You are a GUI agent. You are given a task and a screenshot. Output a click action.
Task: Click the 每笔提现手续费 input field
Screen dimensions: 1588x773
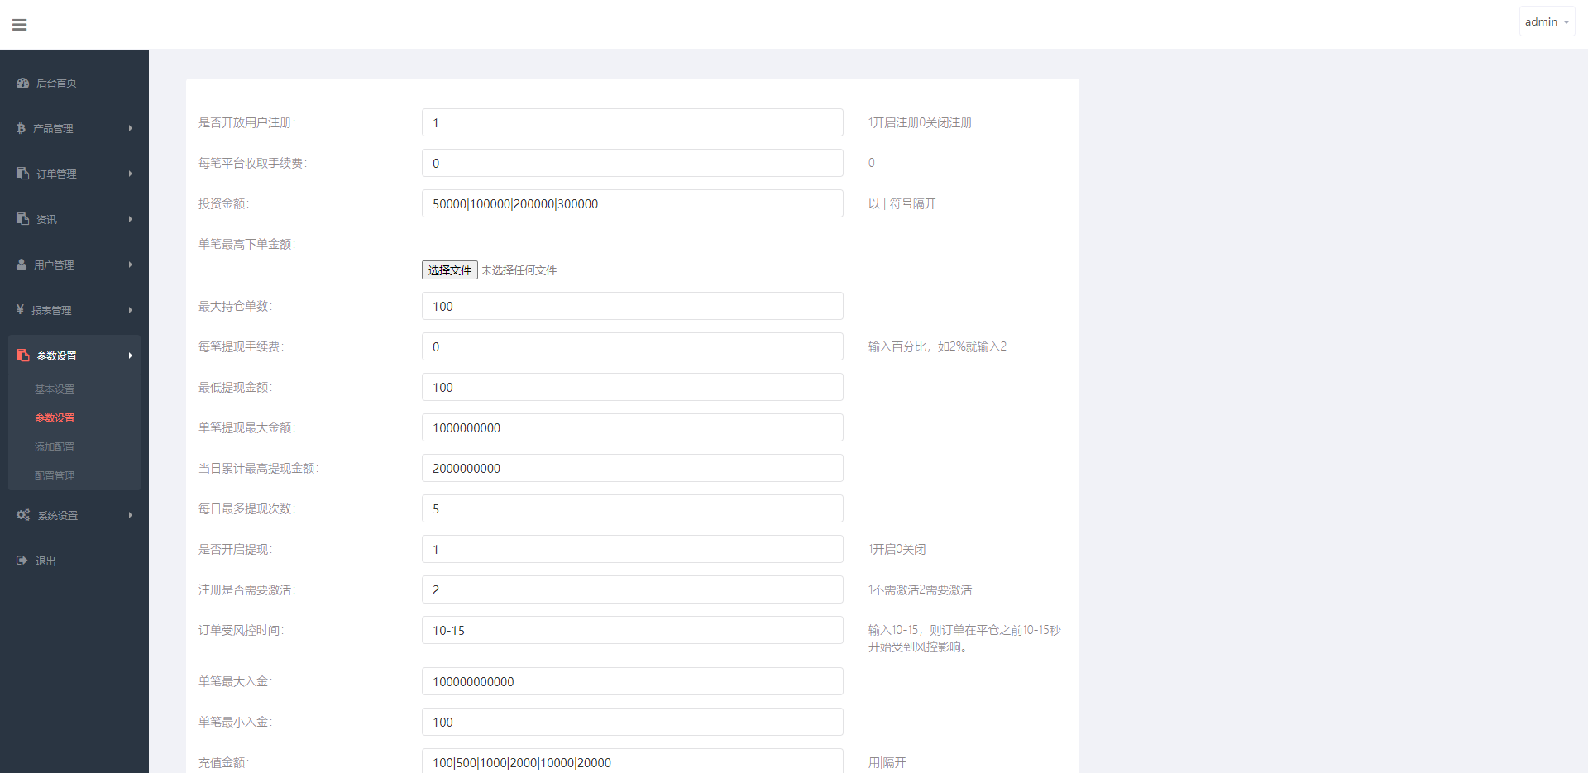(x=633, y=346)
